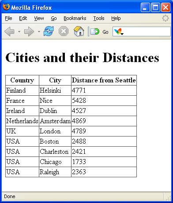Open the search engine selector dropdown

point(119,31)
